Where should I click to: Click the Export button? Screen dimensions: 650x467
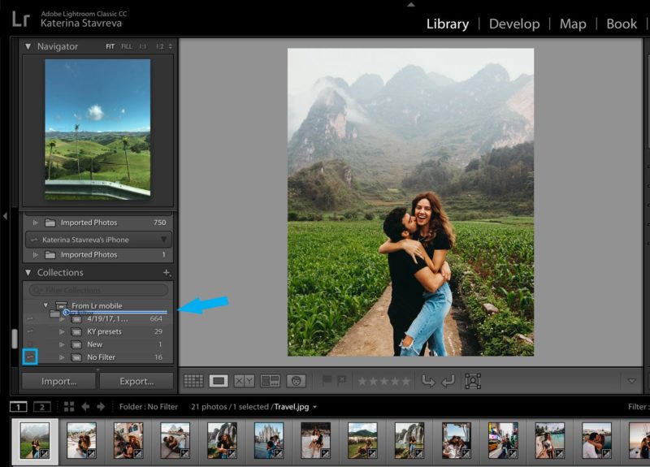click(136, 381)
